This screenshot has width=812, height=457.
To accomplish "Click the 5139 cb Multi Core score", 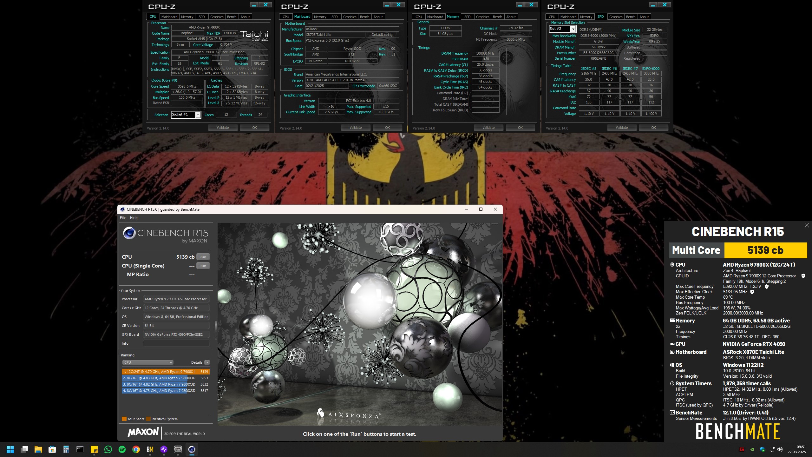I will [x=766, y=250].
